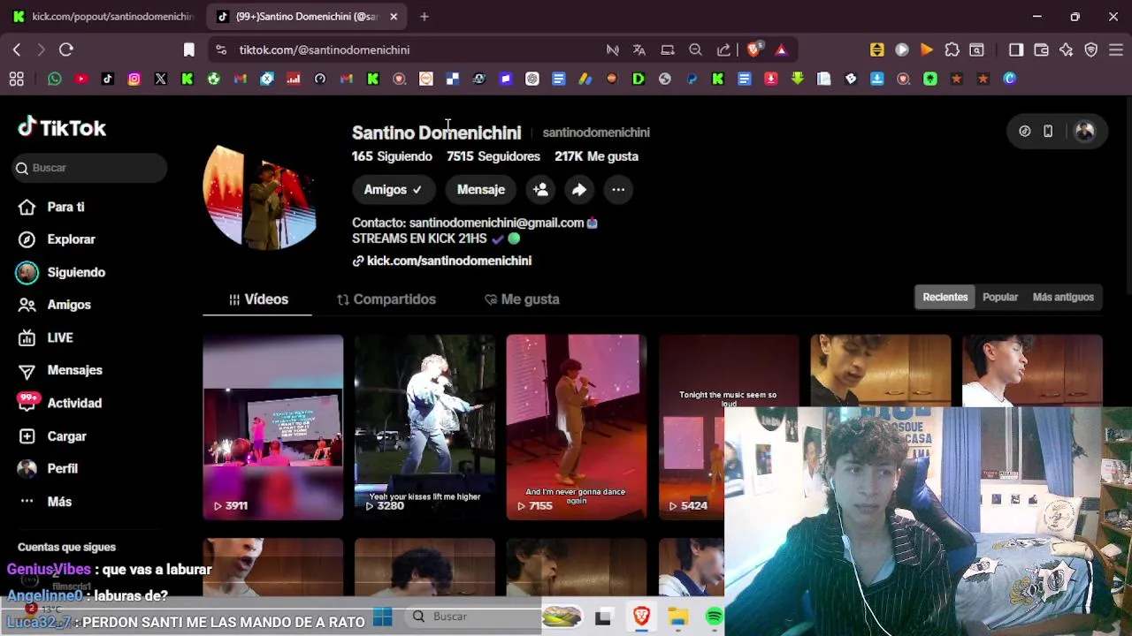The height and width of the screenshot is (636, 1132).
Task: Click the Mensaje button on the profile
Action: pyautogui.click(x=480, y=189)
